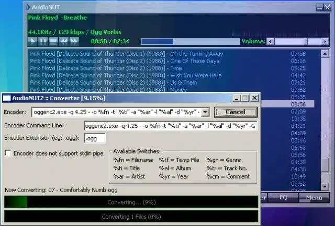
Task: Click the Encoder Extension .ogg field
Action: tap(95, 138)
